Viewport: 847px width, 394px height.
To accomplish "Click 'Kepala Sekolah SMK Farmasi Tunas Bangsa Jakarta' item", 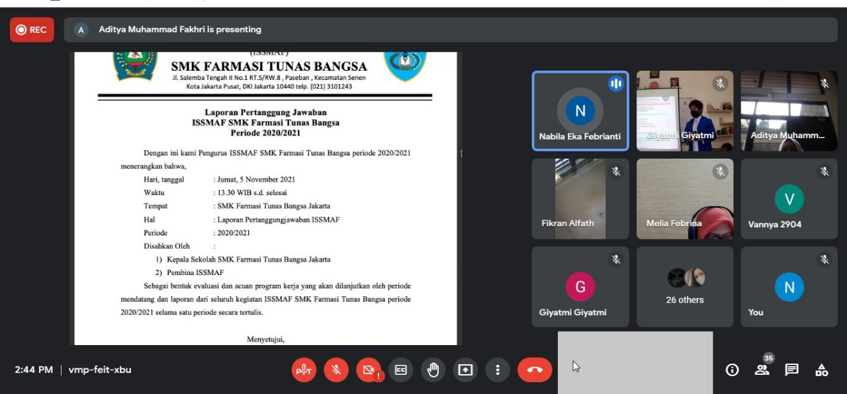I will (x=248, y=259).
